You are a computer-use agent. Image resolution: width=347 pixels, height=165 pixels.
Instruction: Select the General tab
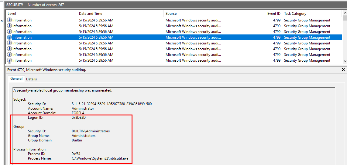[16, 79]
